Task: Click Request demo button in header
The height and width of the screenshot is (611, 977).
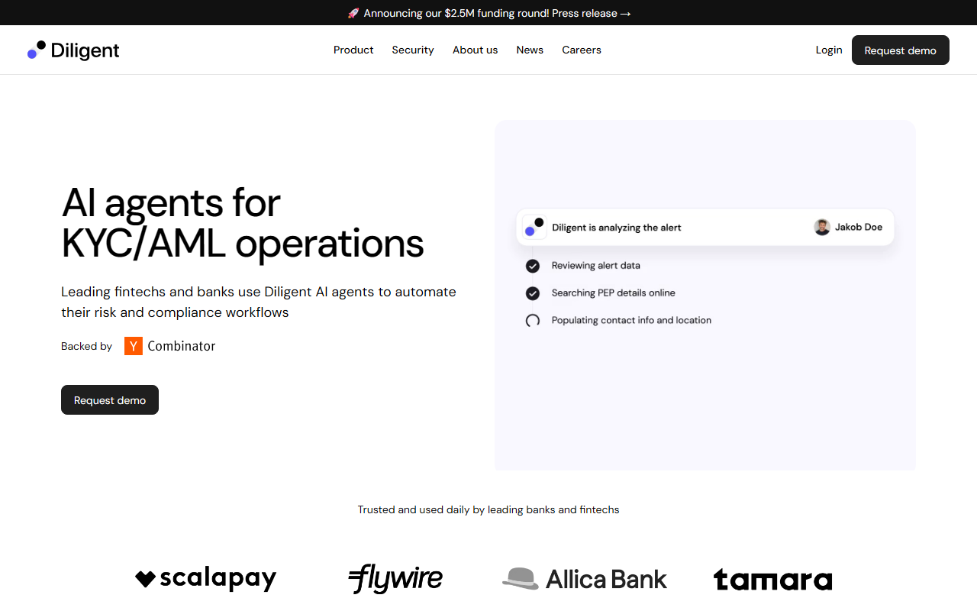Action: (x=901, y=50)
